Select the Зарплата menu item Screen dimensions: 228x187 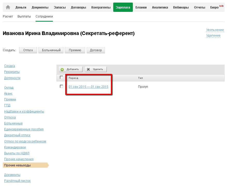[123, 7]
